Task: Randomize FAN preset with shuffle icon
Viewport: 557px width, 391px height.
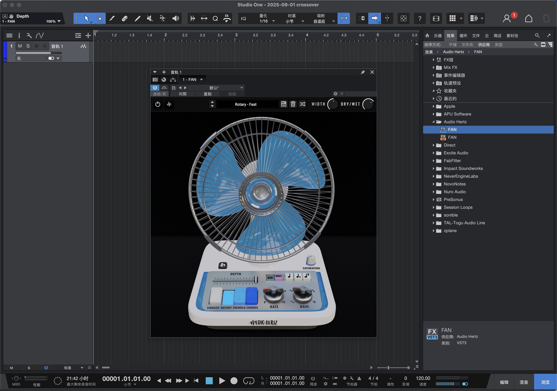Action: [302, 104]
